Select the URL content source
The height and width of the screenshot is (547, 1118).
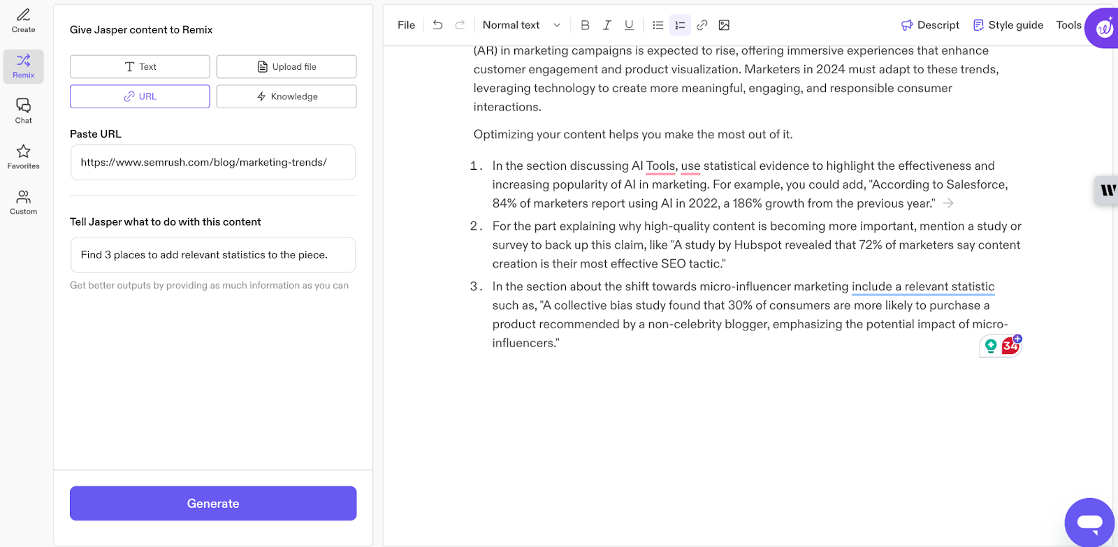[x=140, y=96]
